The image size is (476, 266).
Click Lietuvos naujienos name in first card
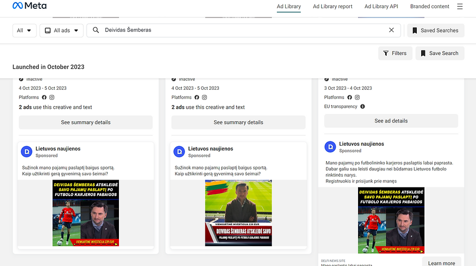[58, 149]
